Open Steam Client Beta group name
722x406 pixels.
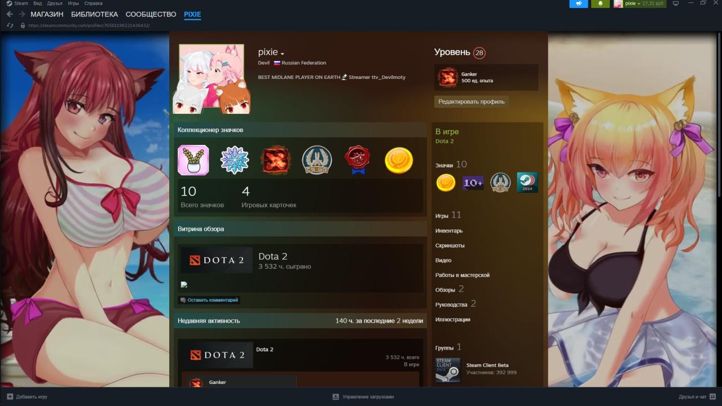(x=487, y=365)
